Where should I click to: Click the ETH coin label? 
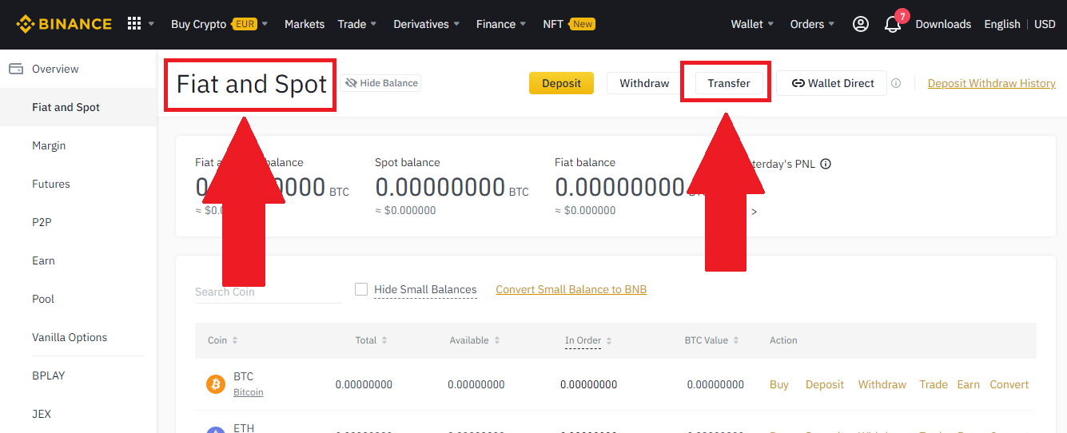click(x=244, y=428)
